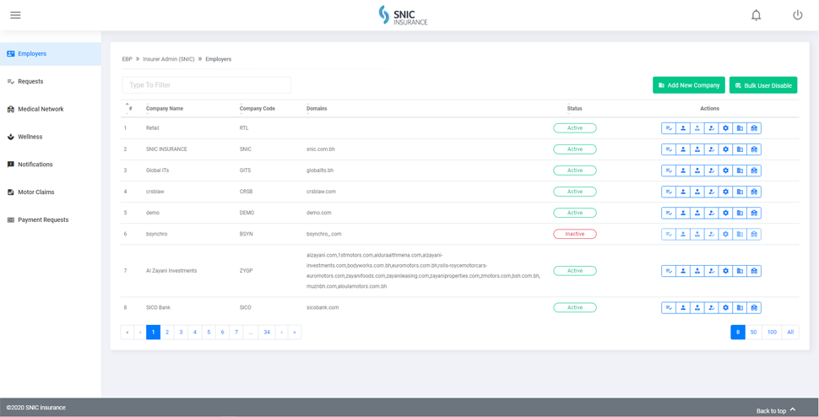Open company folder icon for SNIC INSURANCE
819x417 pixels.
[740, 149]
